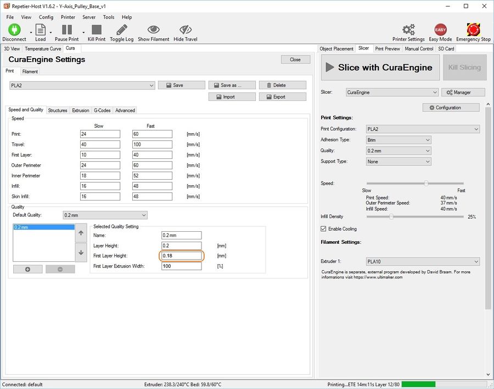
Task: Expand the Quality dropdown in Slicer panel
Action: 428,151
